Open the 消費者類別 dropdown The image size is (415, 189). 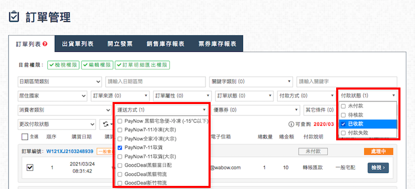64,110
